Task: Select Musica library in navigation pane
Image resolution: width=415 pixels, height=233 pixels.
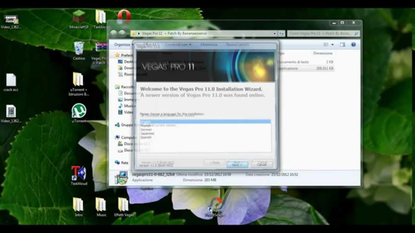Action: (126, 106)
